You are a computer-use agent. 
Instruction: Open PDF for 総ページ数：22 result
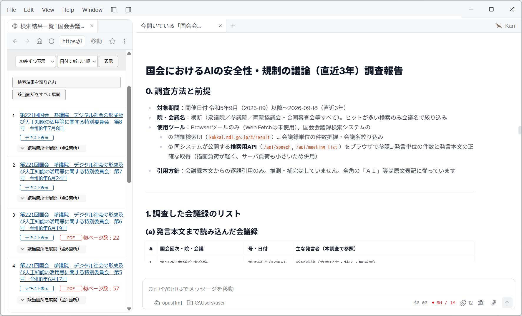coord(71,238)
